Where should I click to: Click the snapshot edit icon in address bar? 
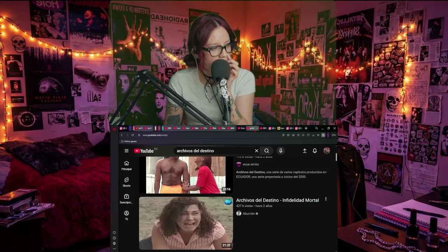tap(288, 135)
